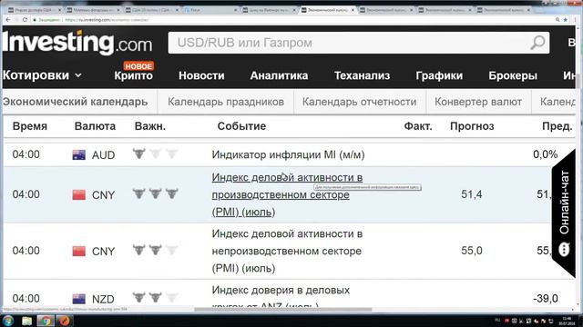
Task: Click the browser reload icon
Action: (x=25, y=20)
